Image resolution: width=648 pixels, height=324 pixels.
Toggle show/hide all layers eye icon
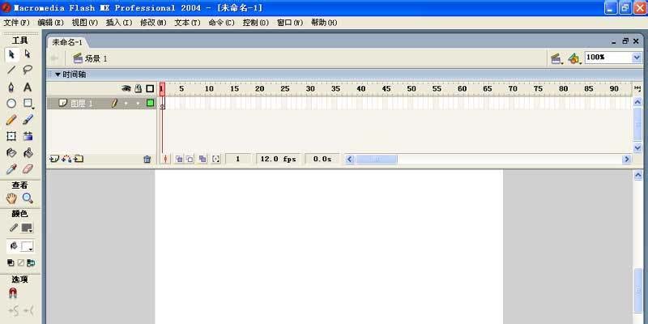click(126, 88)
